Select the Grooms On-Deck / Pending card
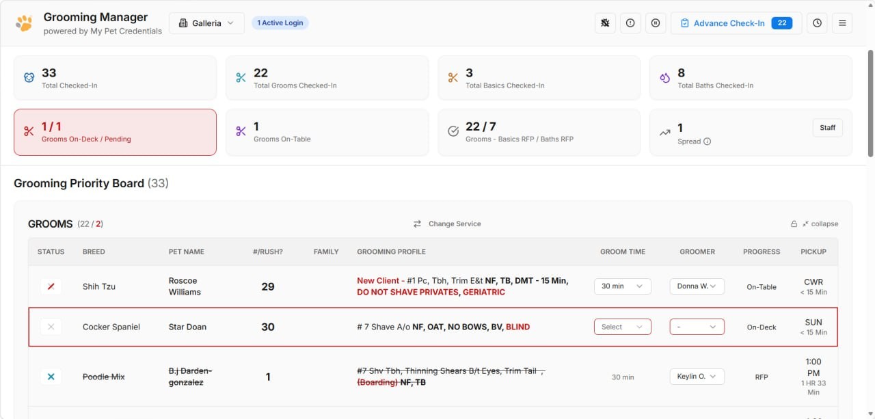This screenshot has height=419, width=875. pyautogui.click(x=115, y=133)
